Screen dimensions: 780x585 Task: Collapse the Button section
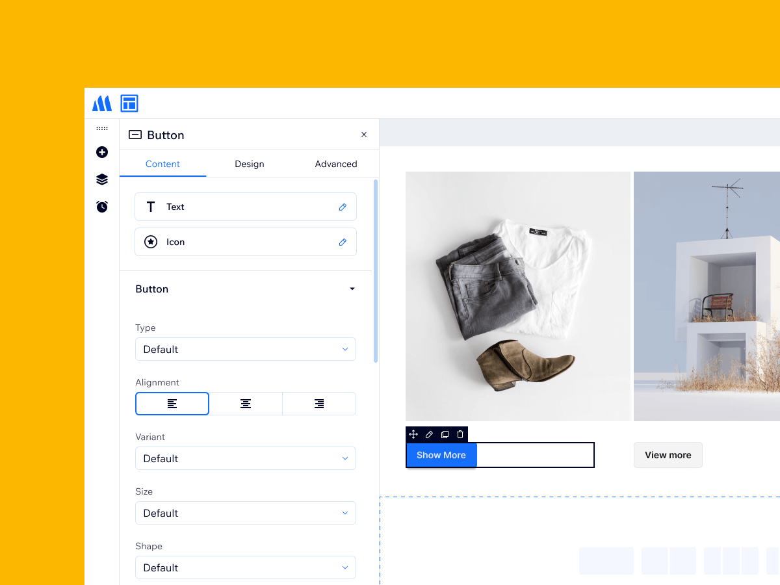coord(352,289)
